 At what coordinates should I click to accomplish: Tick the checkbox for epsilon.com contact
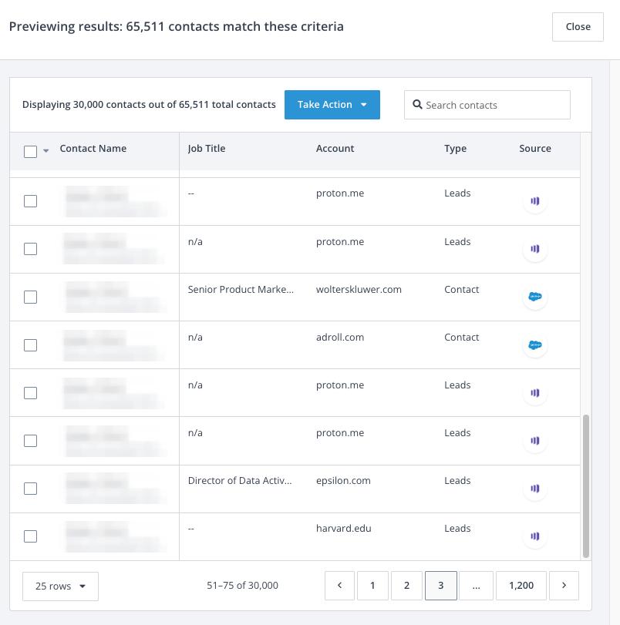point(31,488)
